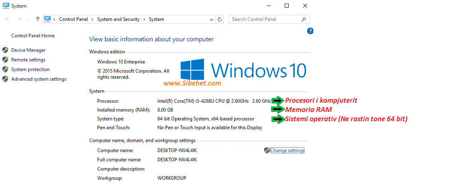This screenshot has height=189, width=461.
Task: Go up one level with Up arrow
Action: point(37,19)
